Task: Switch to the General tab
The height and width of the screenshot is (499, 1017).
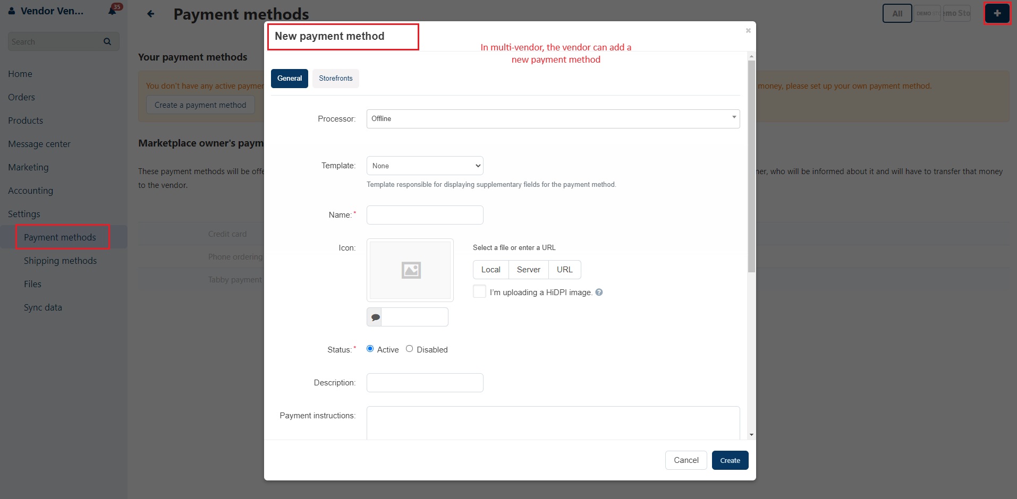Action: click(290, 79)
